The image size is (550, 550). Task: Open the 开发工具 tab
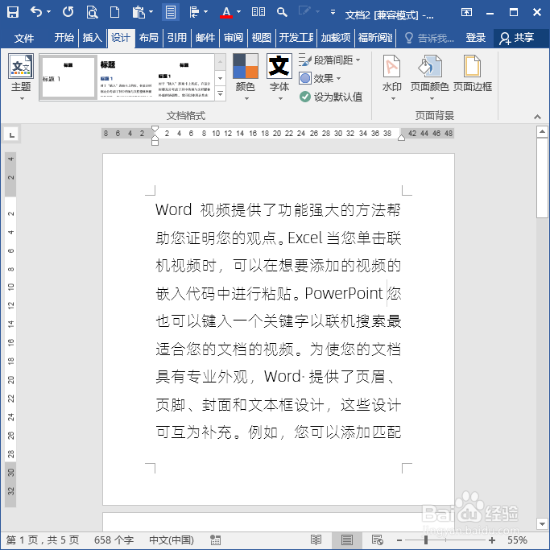pos(296,38)
